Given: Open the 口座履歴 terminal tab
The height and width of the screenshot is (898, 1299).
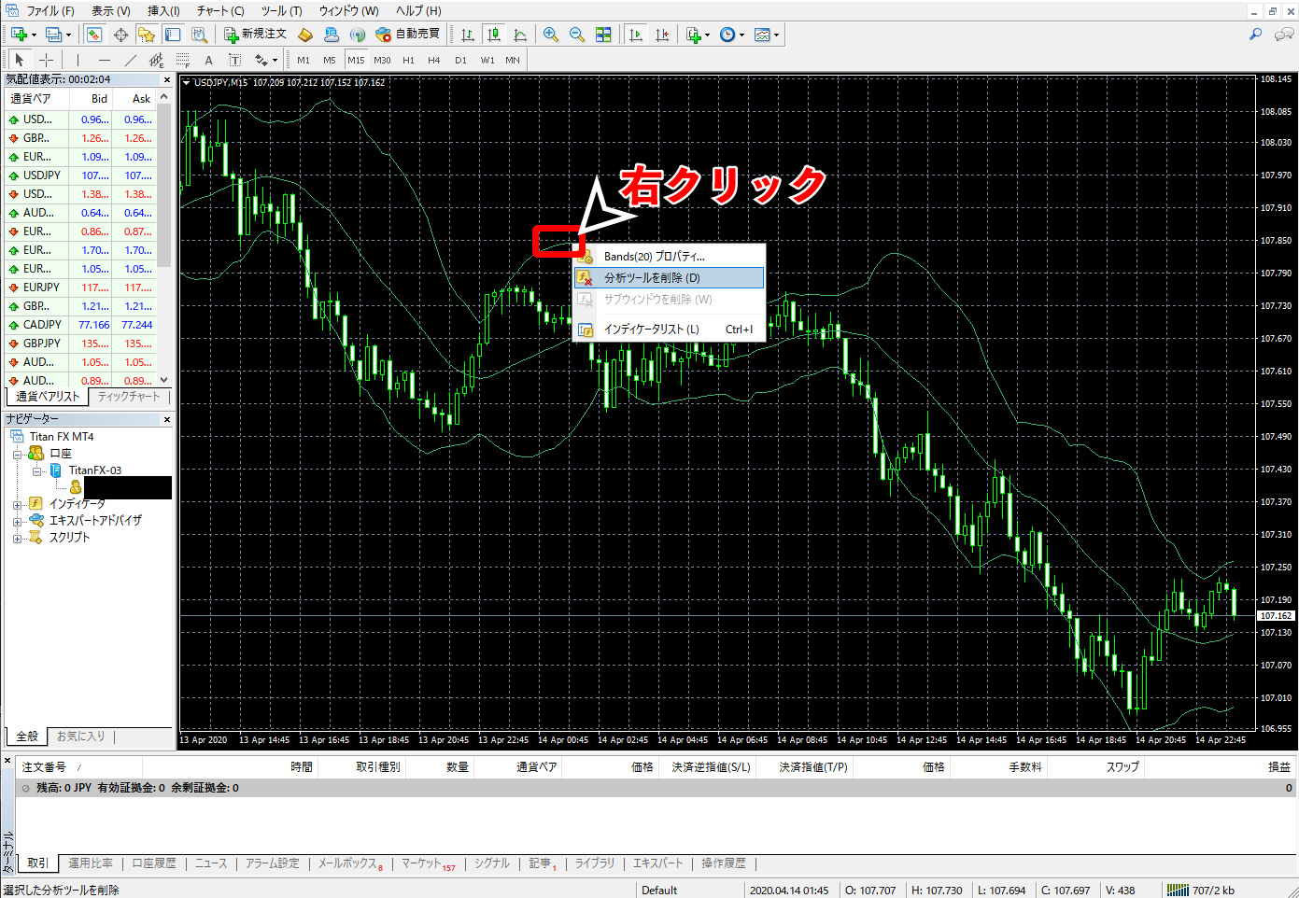Looking at the screenshot, I should tap(154, 863).
